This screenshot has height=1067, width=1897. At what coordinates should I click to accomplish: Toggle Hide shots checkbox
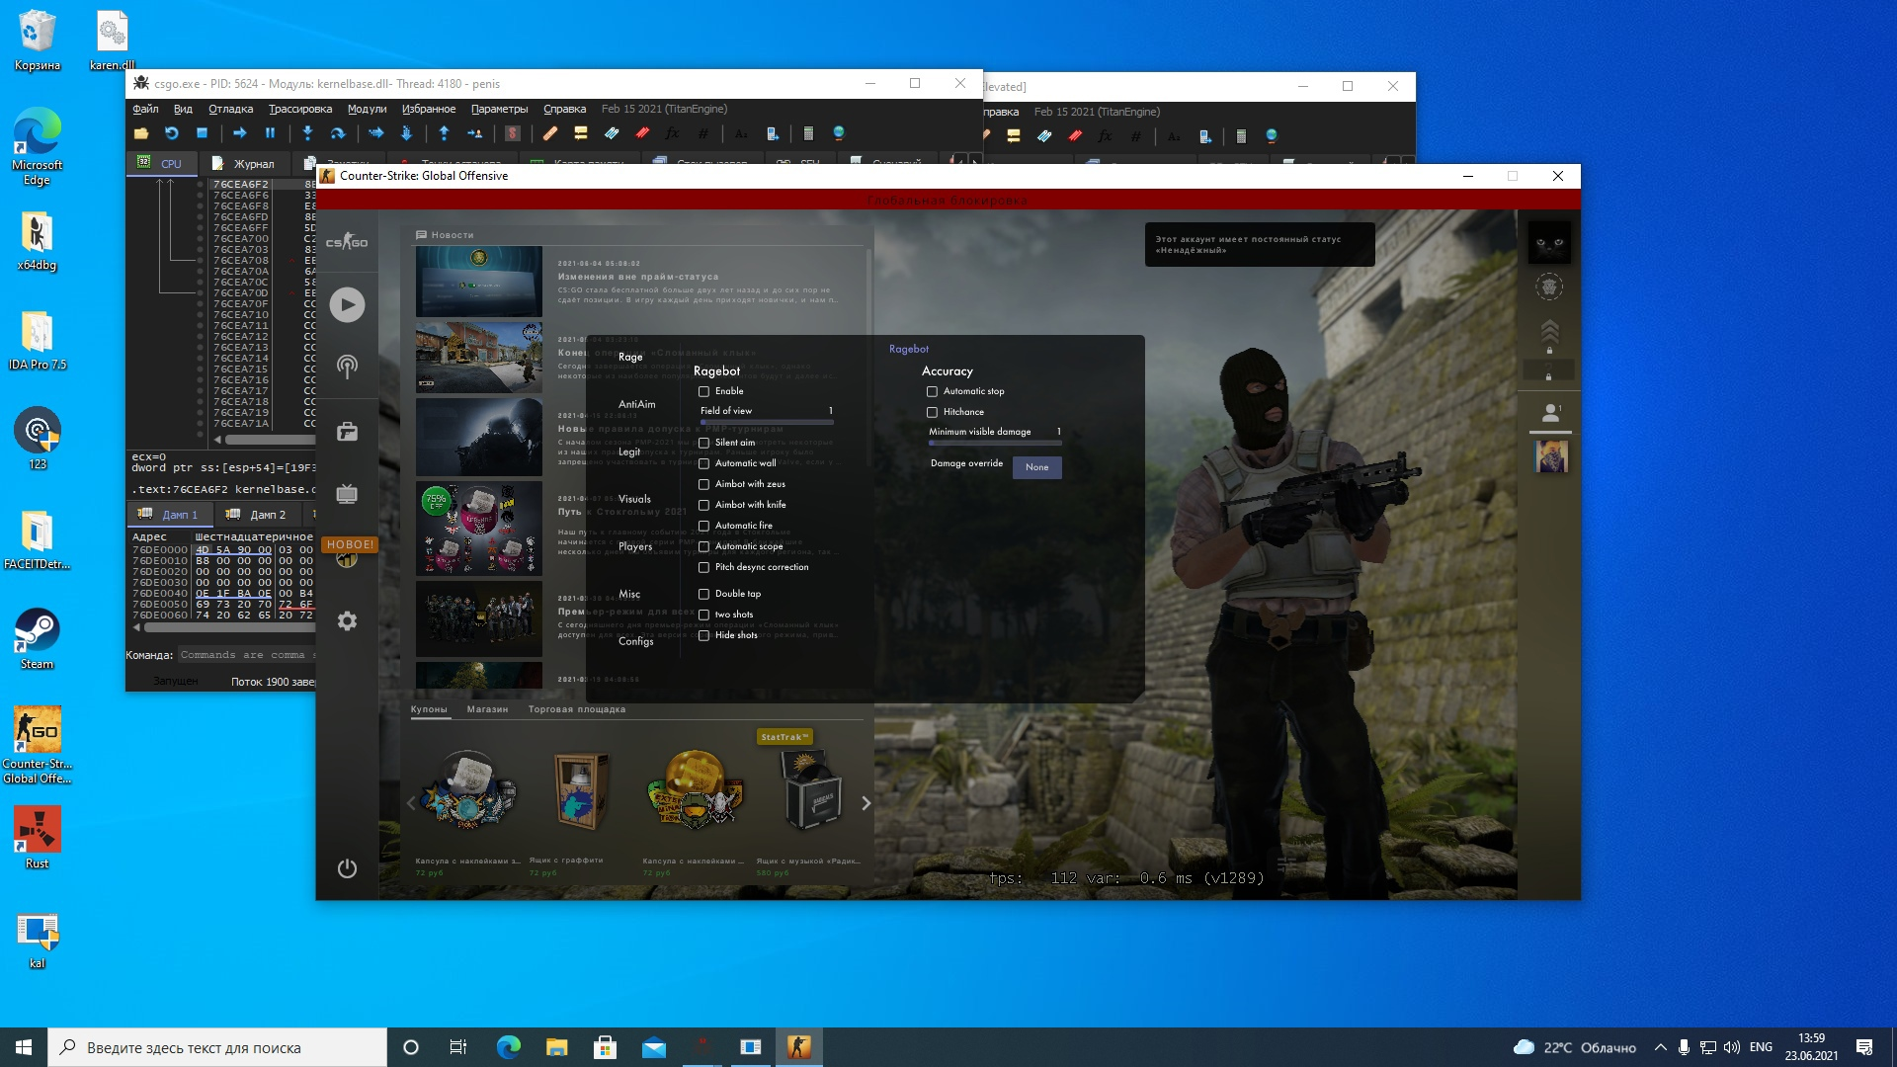point(703,635)
